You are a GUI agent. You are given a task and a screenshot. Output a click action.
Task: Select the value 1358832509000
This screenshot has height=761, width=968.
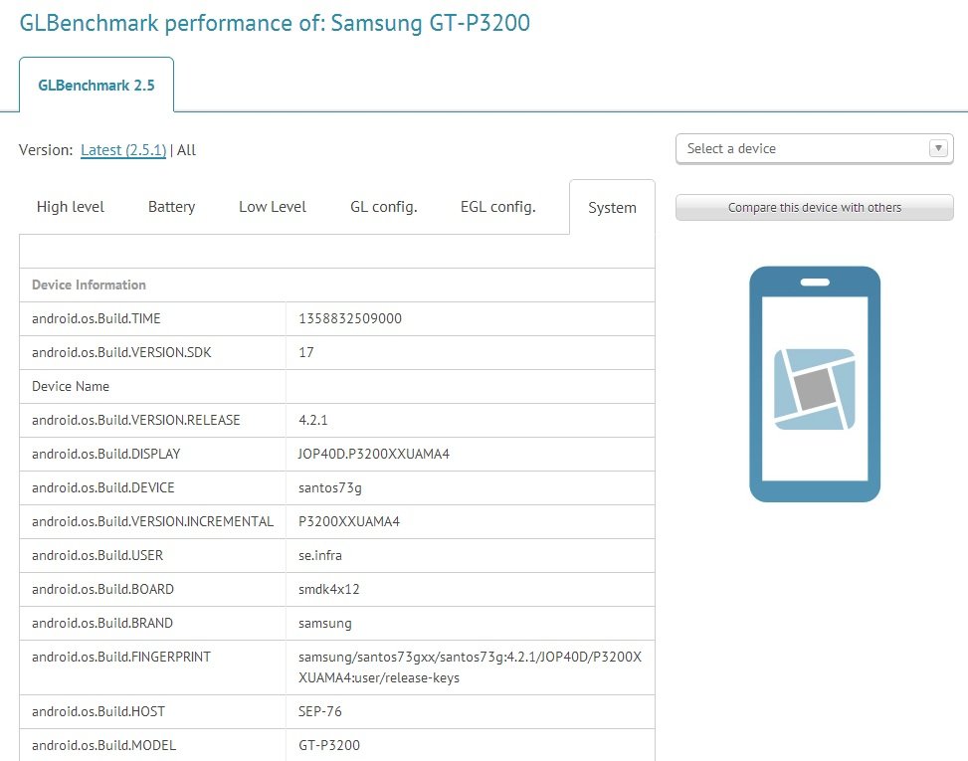pos(350,318)
